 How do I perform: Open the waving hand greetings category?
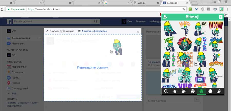tap(184, 92)
